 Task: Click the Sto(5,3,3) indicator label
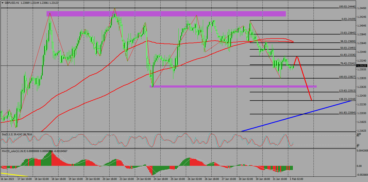click(9, 135)
